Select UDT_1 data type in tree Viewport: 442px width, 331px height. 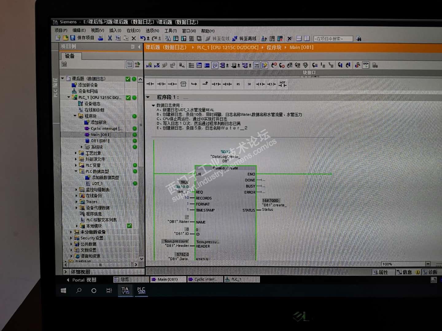97,183
